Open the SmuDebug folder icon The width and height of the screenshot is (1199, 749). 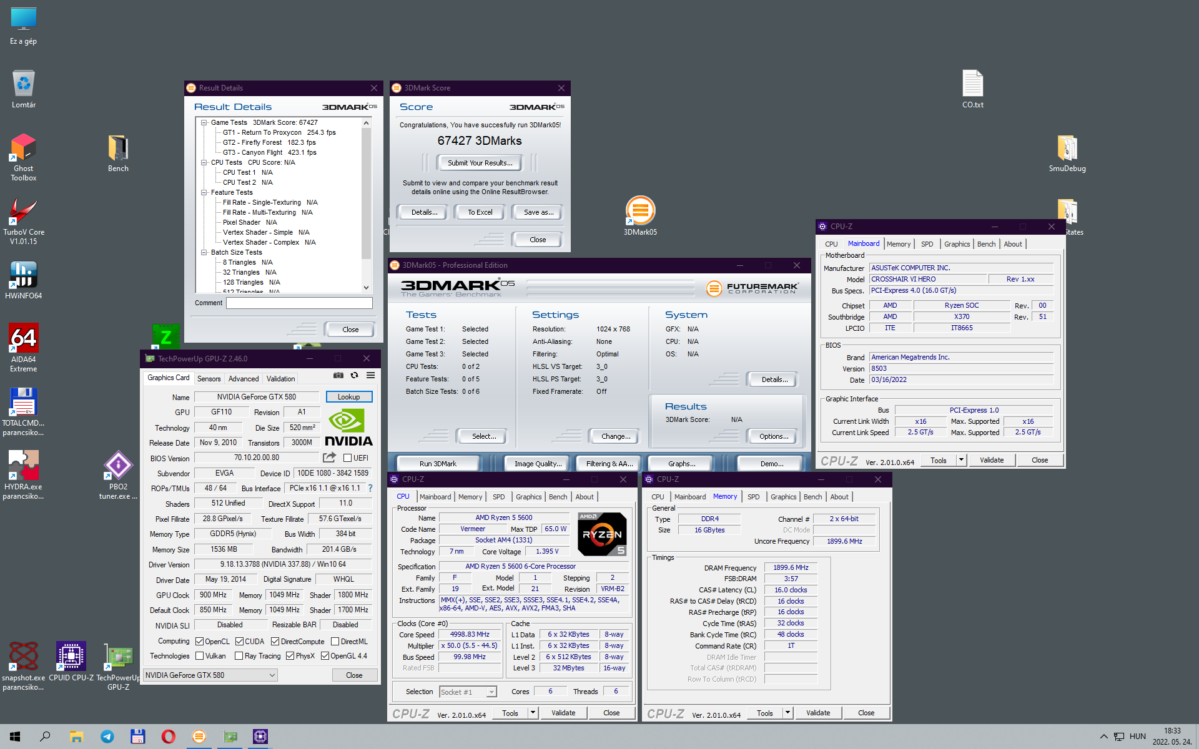tap(1067, 154)
